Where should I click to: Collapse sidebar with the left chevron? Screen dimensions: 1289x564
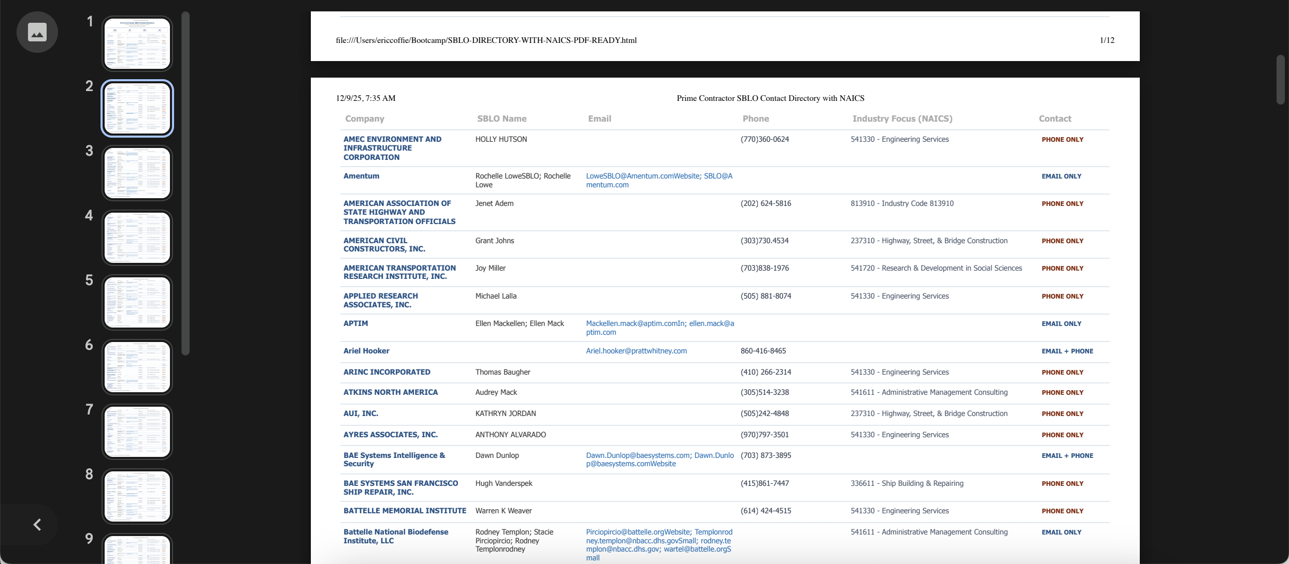[x=37, y=525]
